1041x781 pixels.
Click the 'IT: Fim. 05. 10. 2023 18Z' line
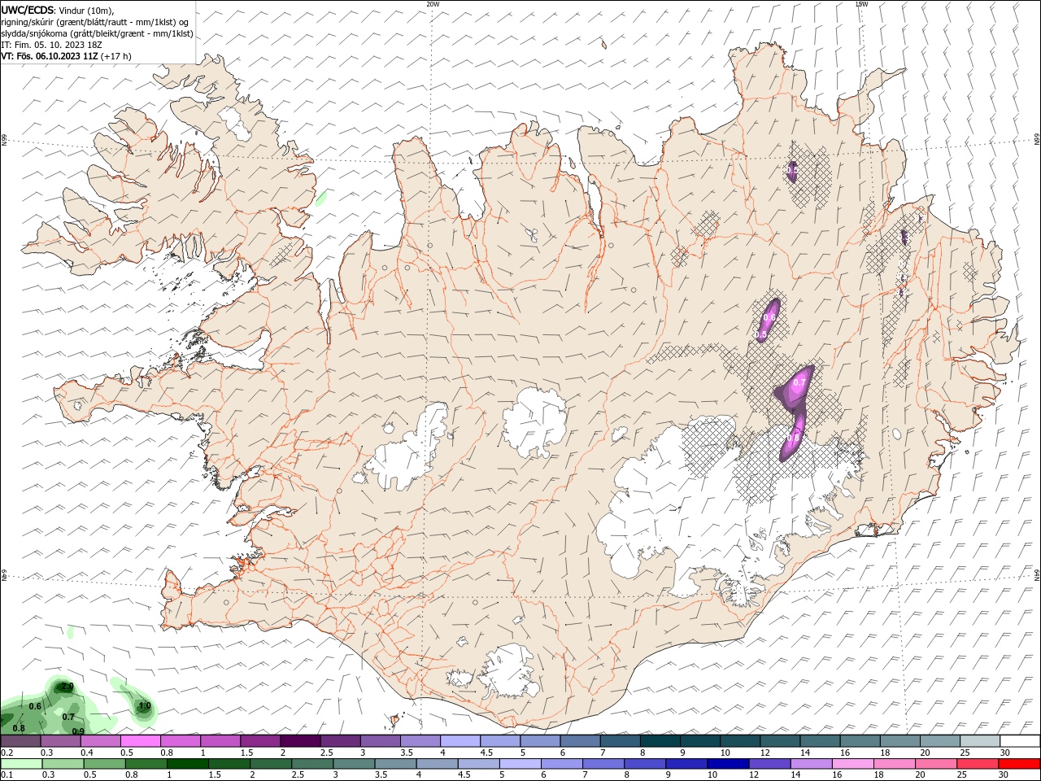[x=51, y=45]
